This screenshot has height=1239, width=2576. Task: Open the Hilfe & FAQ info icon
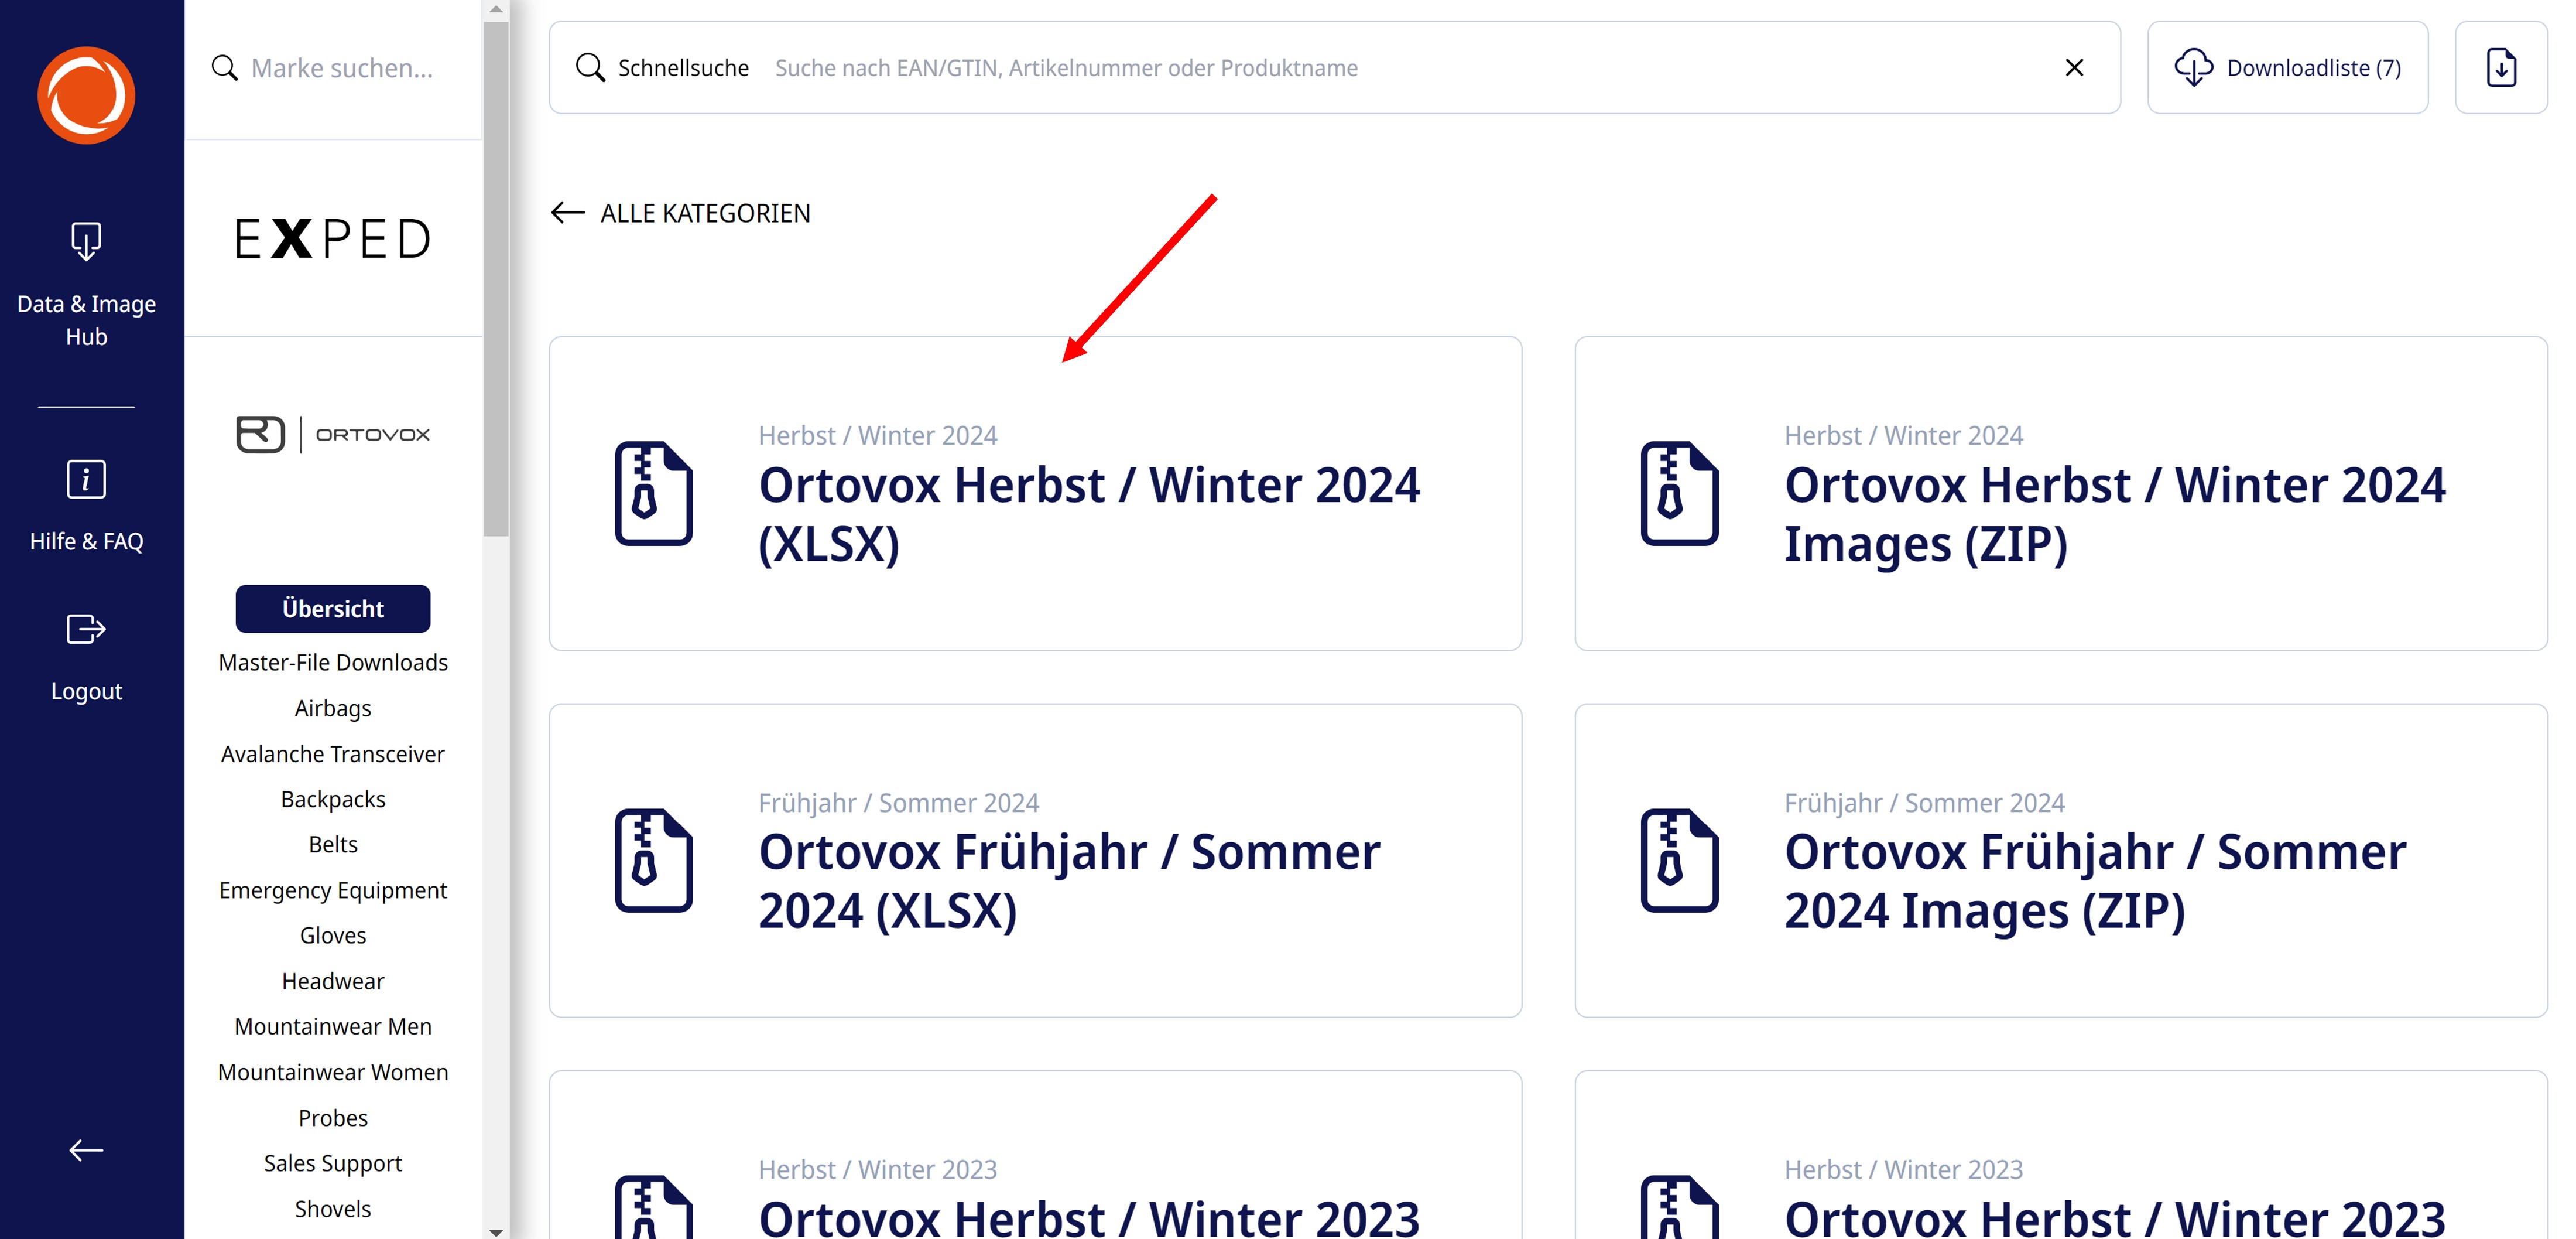coord(86,479)
